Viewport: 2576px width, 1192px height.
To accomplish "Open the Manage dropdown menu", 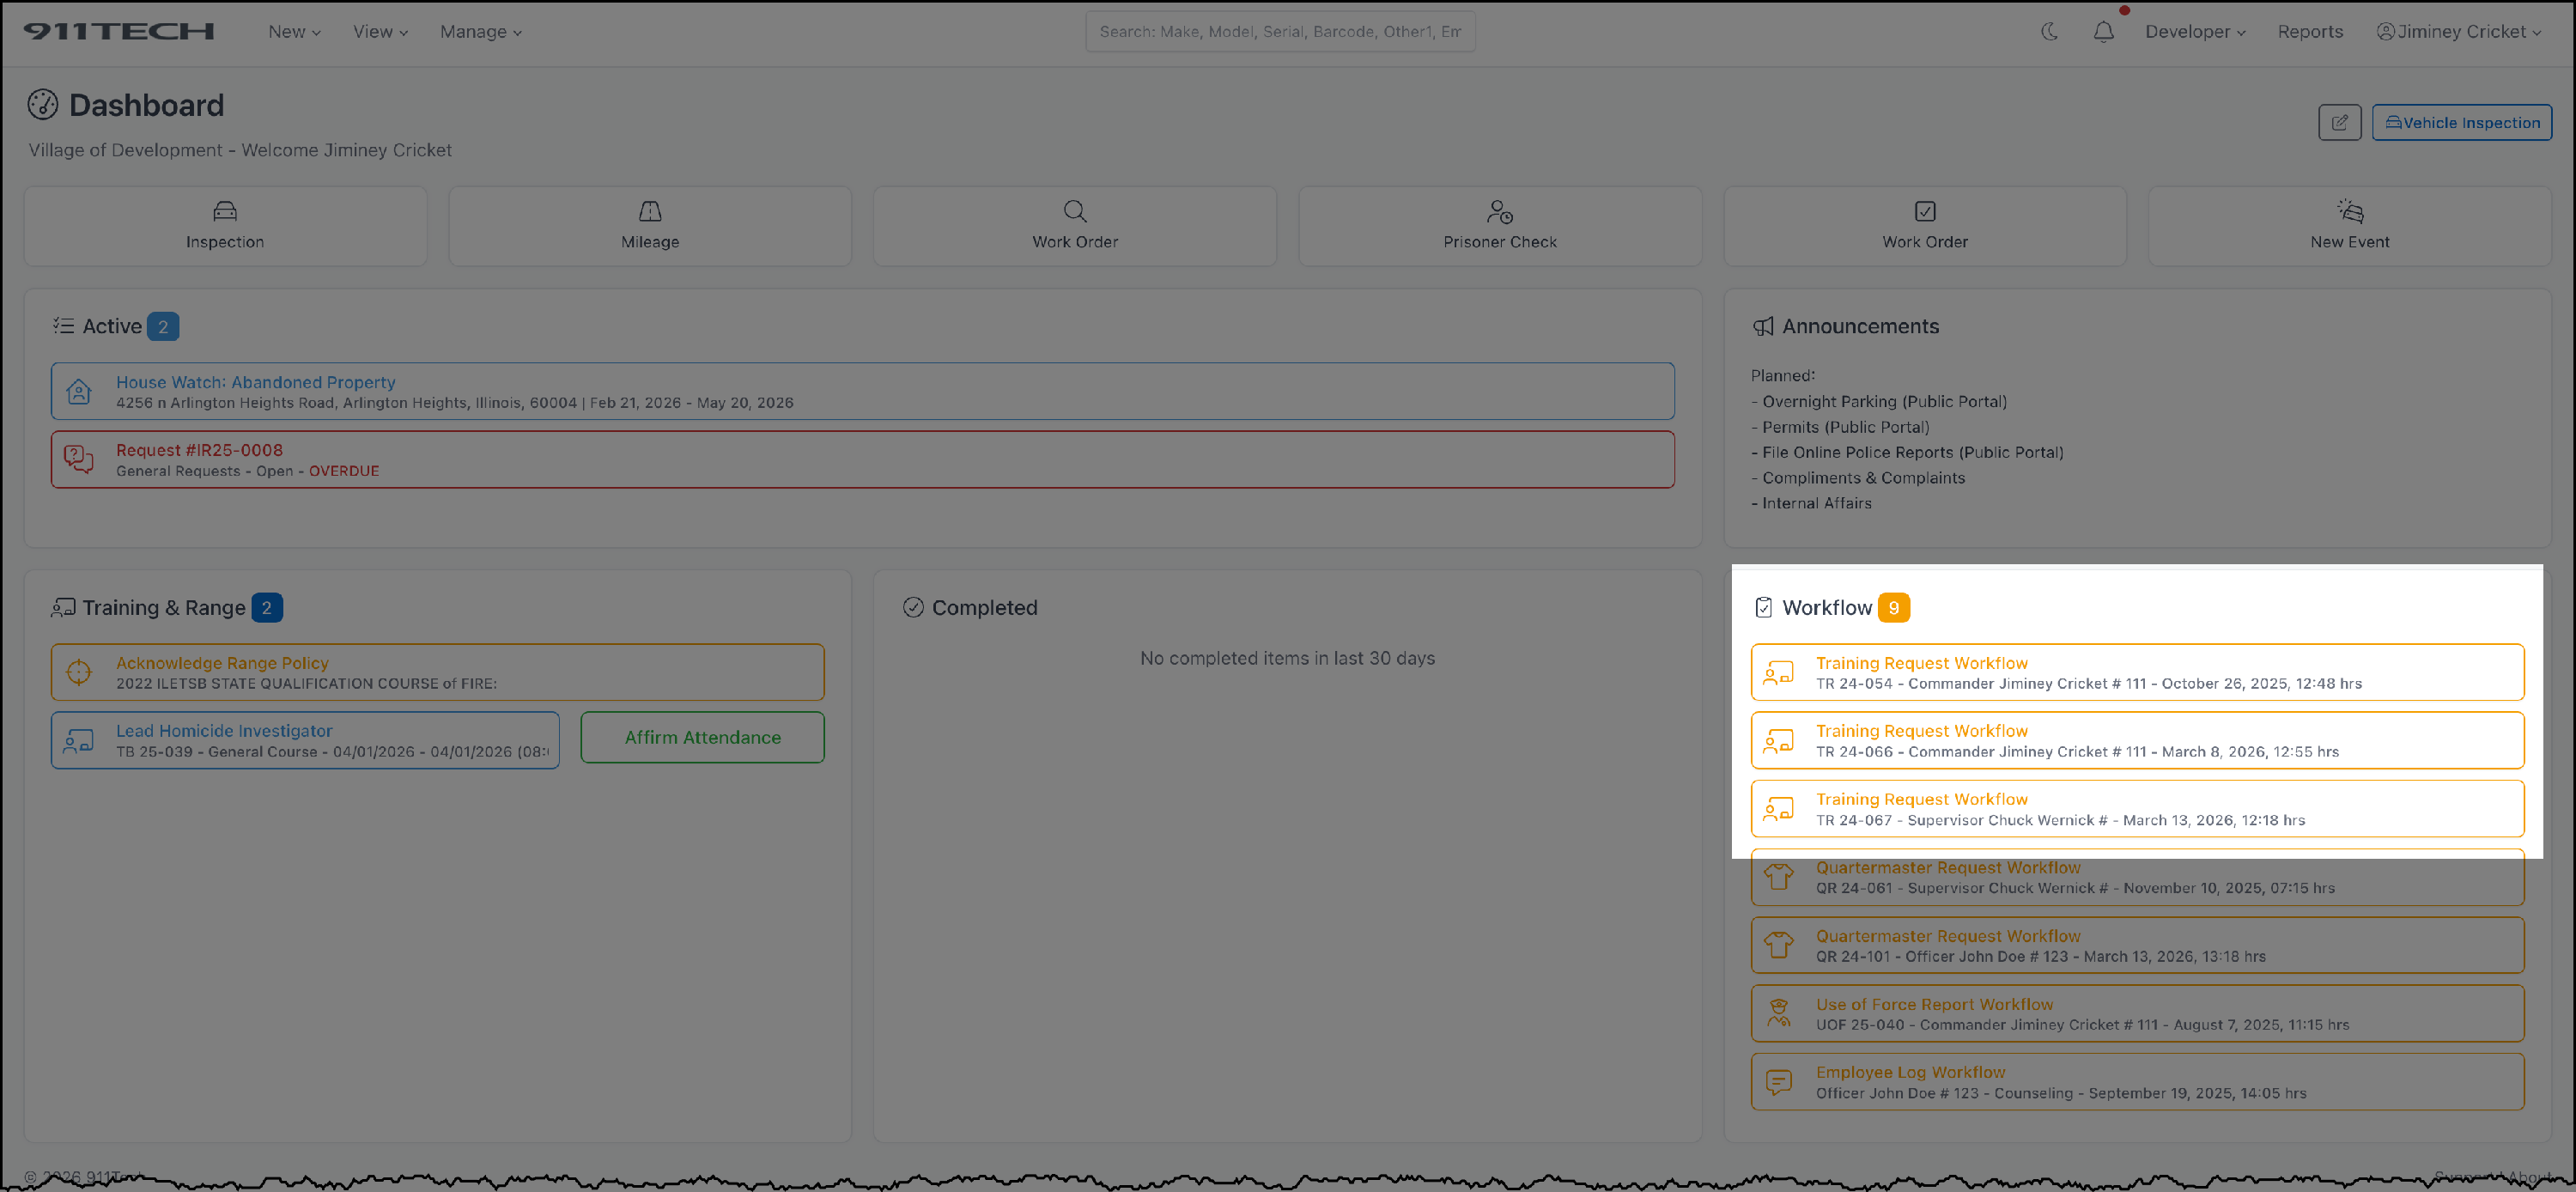I will tap(480, 31).
